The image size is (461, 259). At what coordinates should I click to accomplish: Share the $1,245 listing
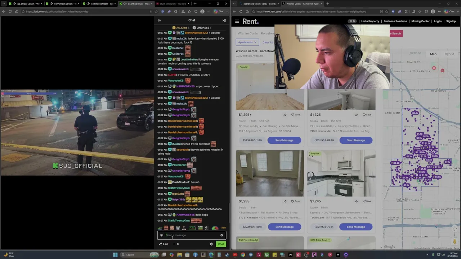click(356, 201)
